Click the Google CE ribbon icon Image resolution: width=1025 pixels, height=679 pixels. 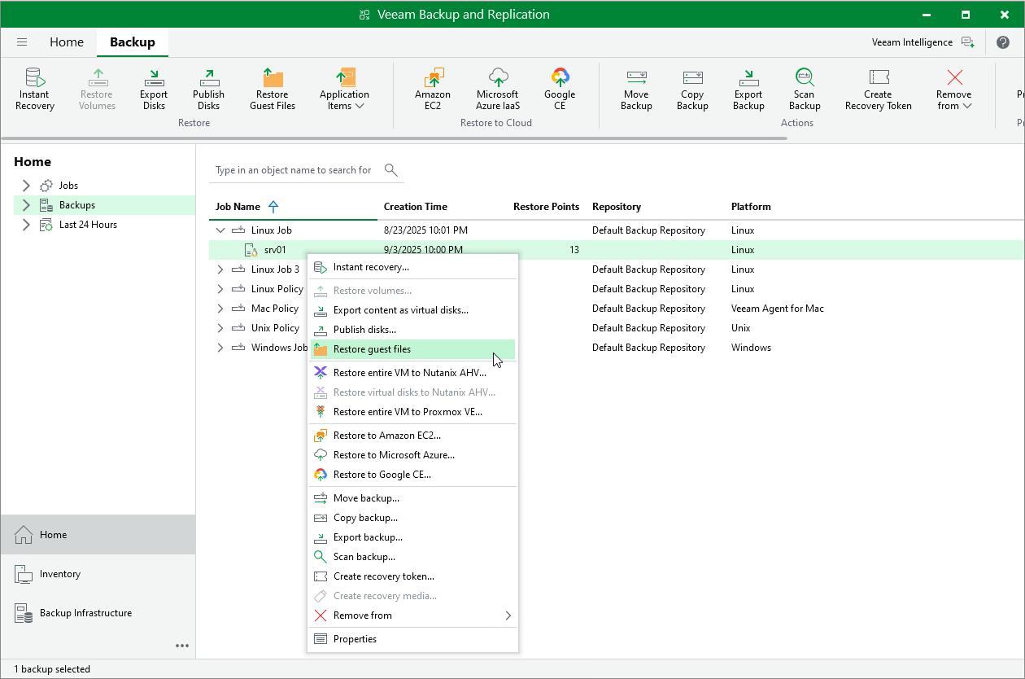[x=560, y=89]
